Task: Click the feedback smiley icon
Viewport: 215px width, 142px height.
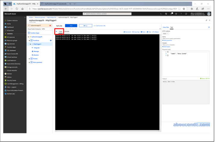Action: click(186, 14)
